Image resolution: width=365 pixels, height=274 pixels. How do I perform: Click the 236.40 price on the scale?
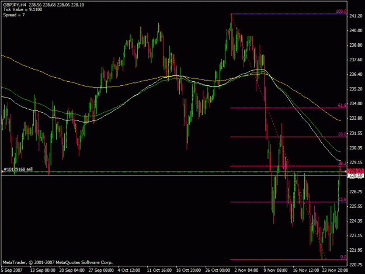356,74
